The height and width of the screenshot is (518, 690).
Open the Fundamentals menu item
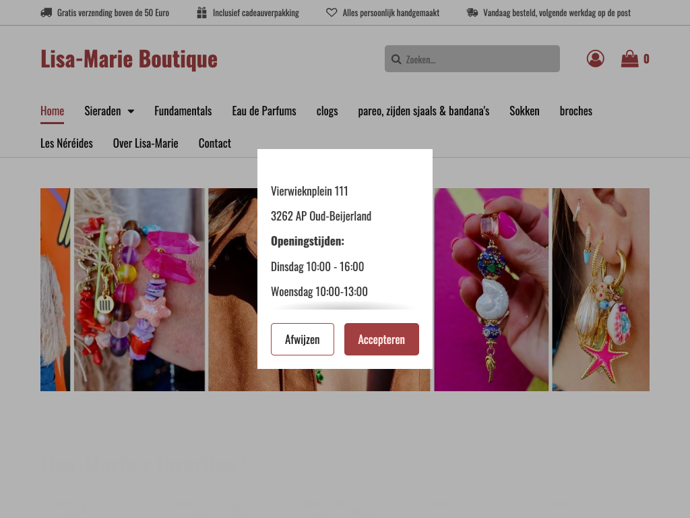(x=183, y=111)
